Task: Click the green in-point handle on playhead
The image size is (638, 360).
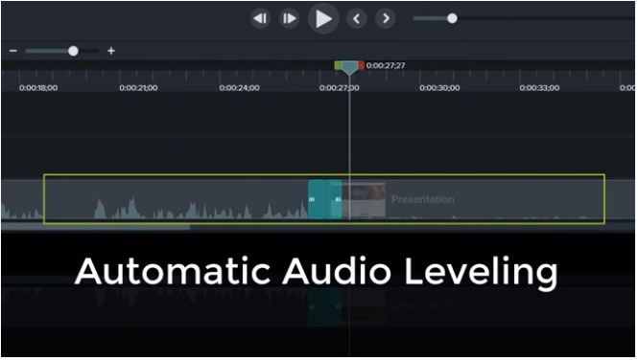Action: coord(338,65)
